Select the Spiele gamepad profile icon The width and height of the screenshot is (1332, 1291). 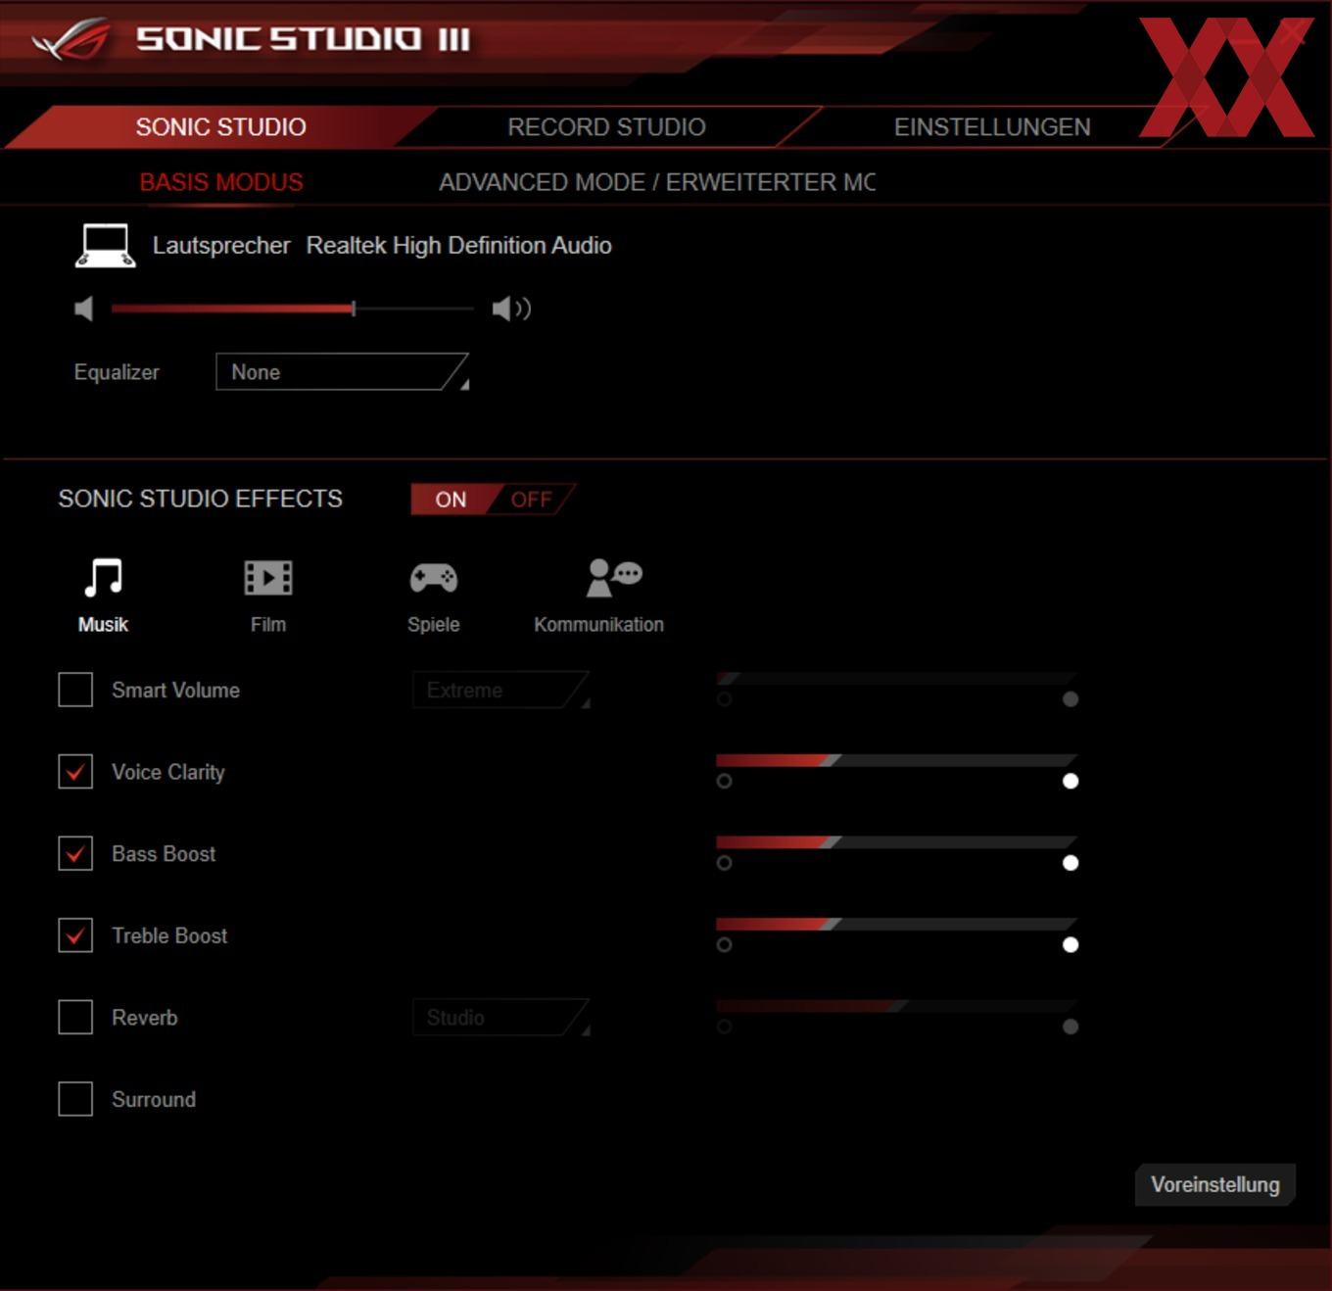(433, 578)
